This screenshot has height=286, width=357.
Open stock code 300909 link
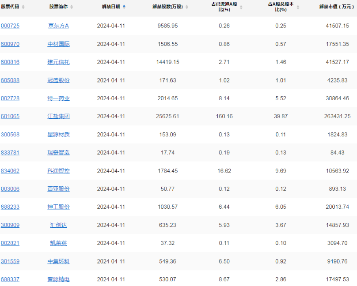(x=10, y=225)
